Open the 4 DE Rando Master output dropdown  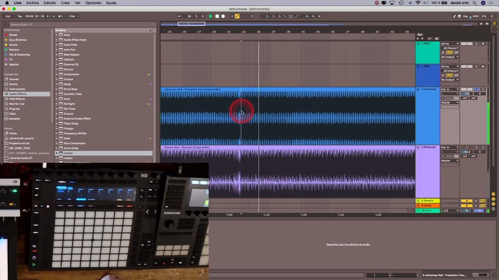tap(450, 161)
